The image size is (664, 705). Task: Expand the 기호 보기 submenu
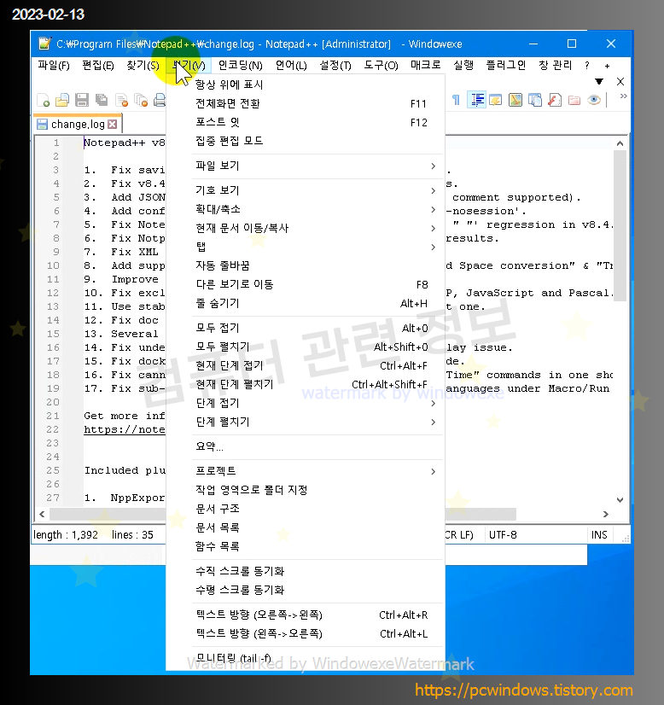pos(306,190)
